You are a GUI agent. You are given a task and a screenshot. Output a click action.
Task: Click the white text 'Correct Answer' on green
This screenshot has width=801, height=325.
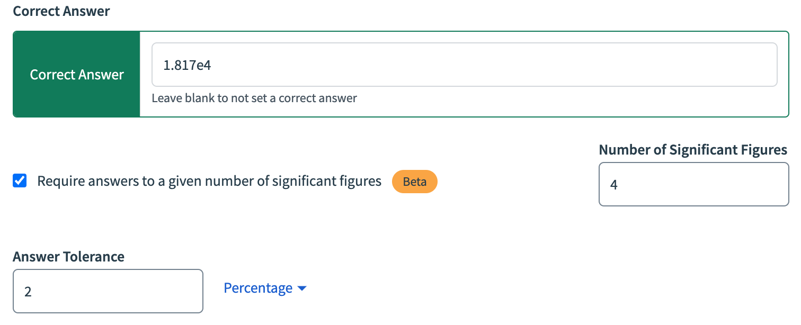click(x=77, y=75)
